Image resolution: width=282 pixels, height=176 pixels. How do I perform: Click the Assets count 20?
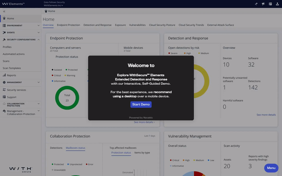227,166
